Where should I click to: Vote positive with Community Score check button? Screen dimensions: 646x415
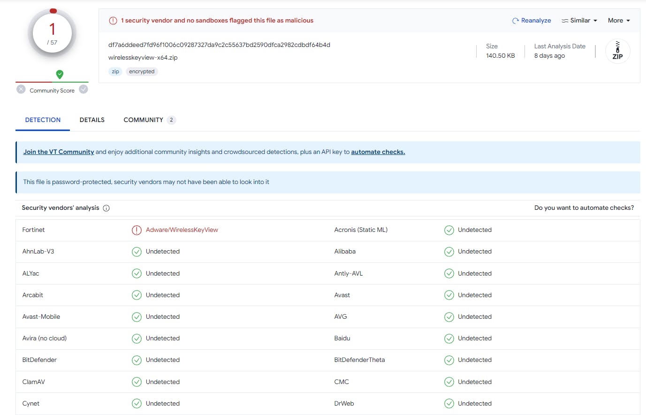click(x=84, y=89)
